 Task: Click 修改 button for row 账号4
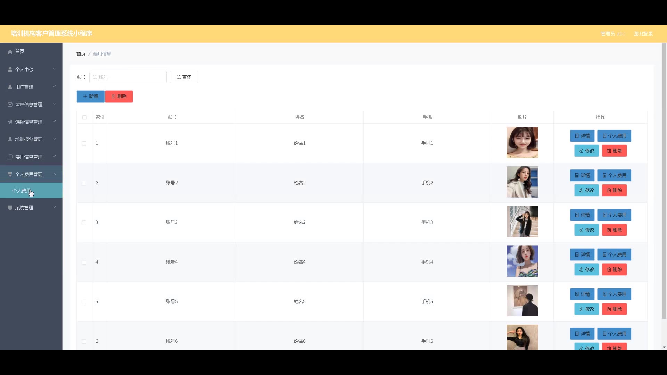click(x=587, y=269)
